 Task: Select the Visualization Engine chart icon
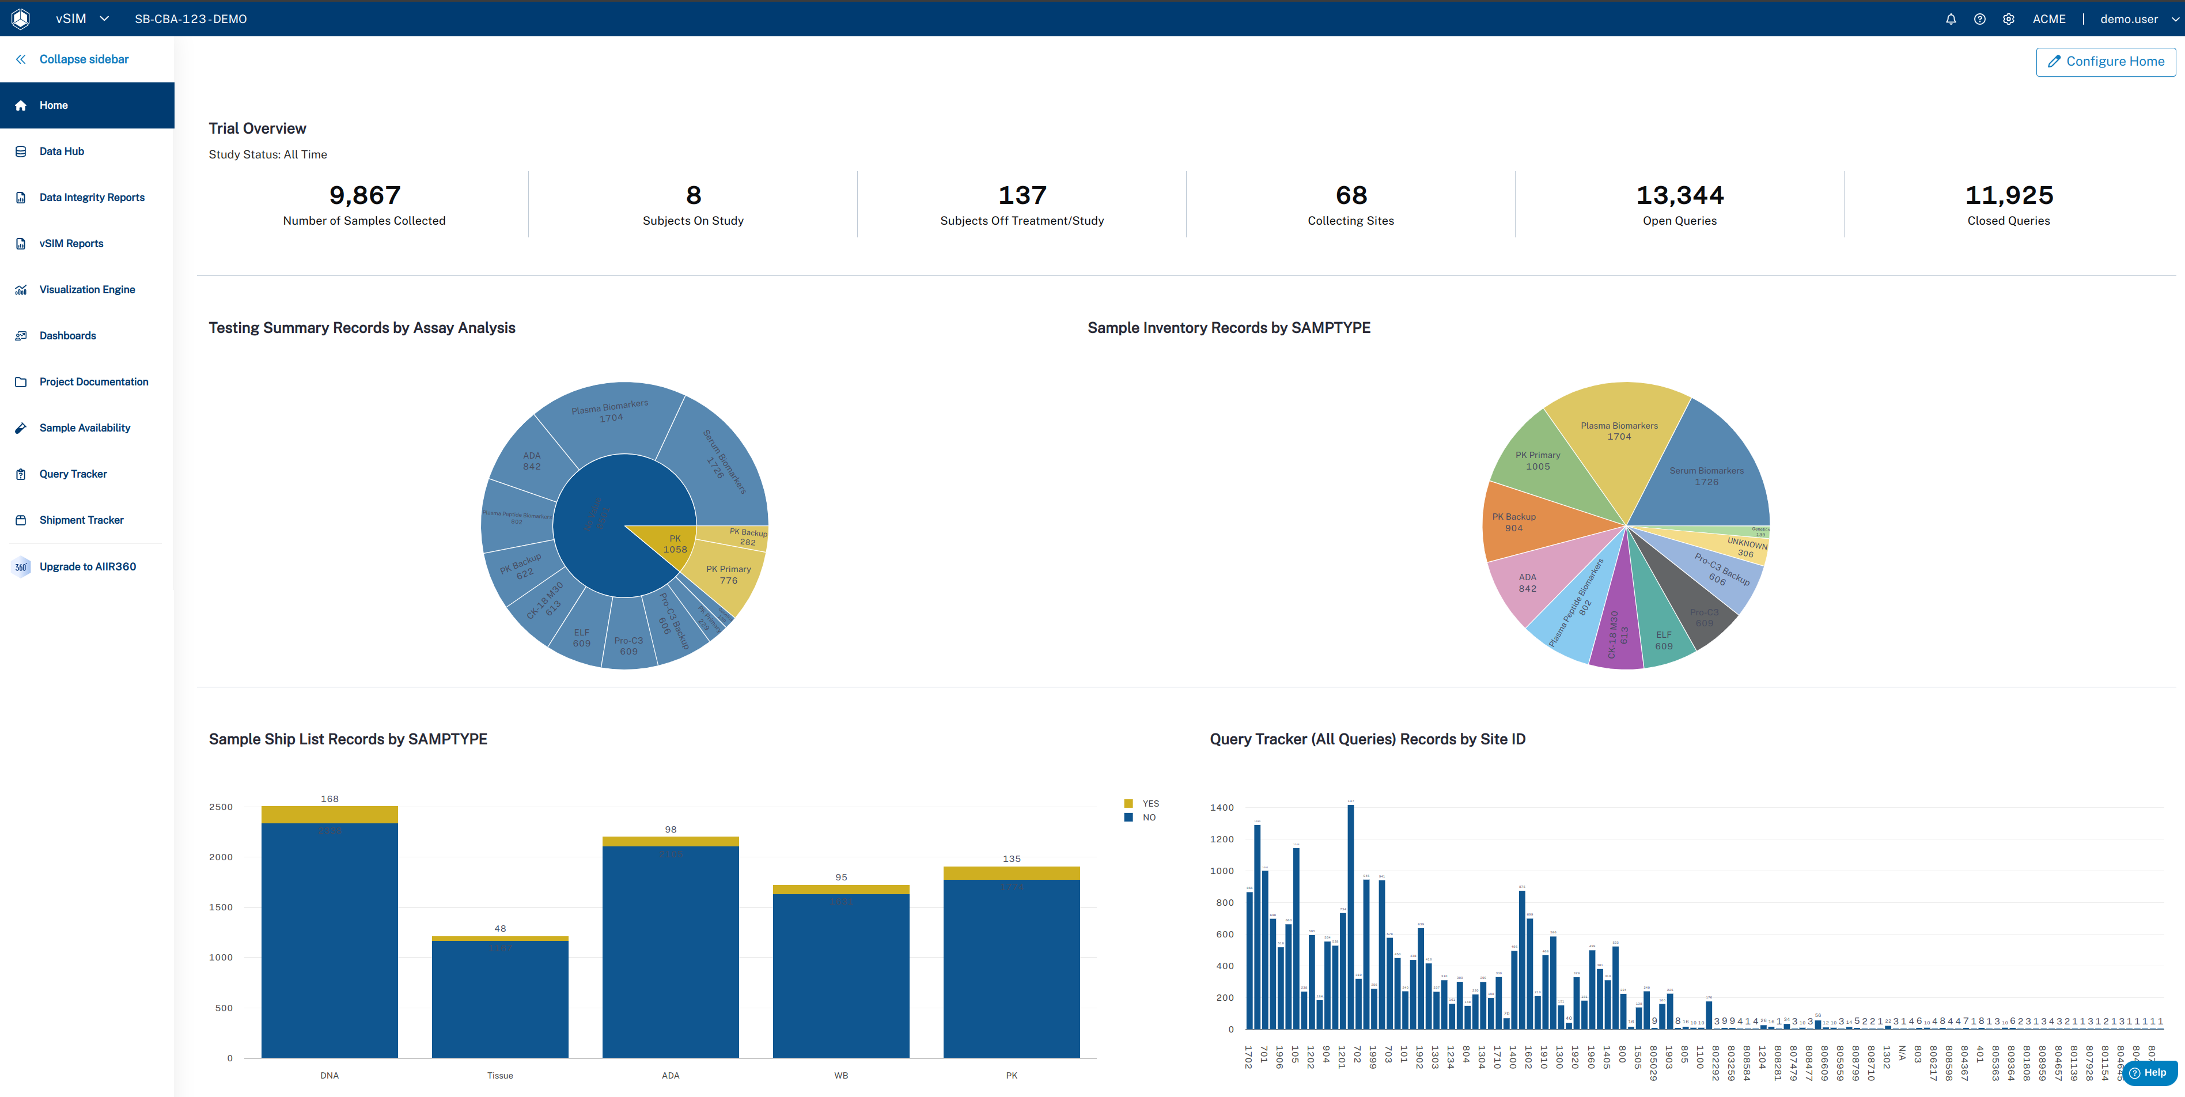(20, 289)
